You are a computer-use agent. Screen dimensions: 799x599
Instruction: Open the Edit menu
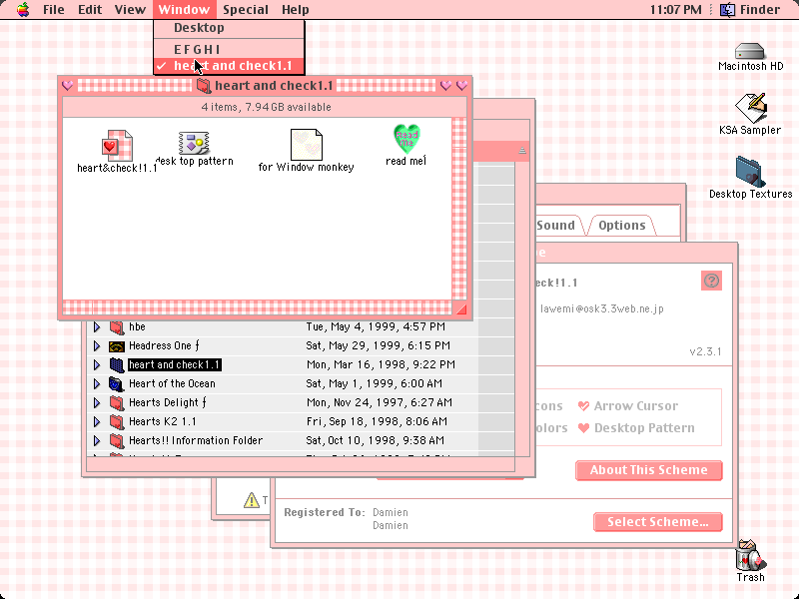click(90, 10)
